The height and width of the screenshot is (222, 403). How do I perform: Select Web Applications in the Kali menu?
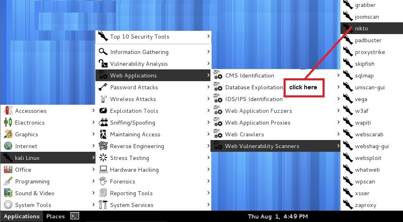[153, 75]
